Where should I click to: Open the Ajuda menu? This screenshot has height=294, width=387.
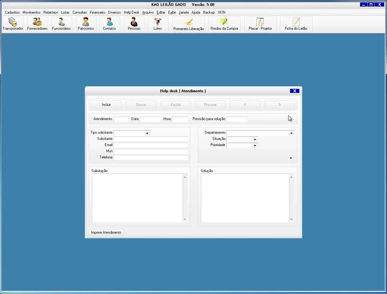[x=196, y=12]
